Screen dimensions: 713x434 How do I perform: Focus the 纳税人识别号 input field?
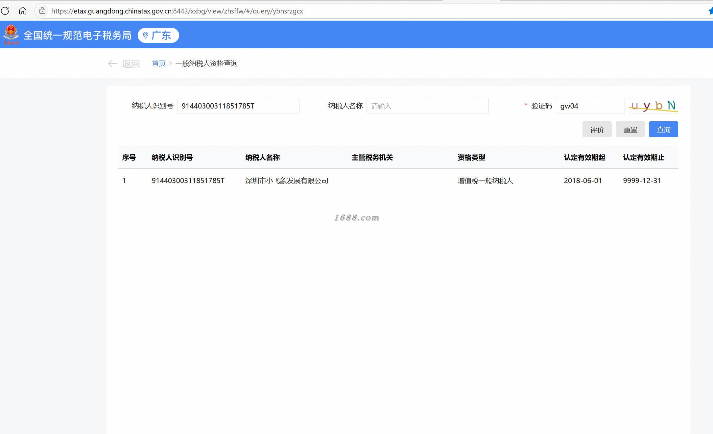pyautogui.click(x=238, y=106)
